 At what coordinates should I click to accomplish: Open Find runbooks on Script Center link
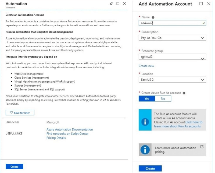point(67,134)
